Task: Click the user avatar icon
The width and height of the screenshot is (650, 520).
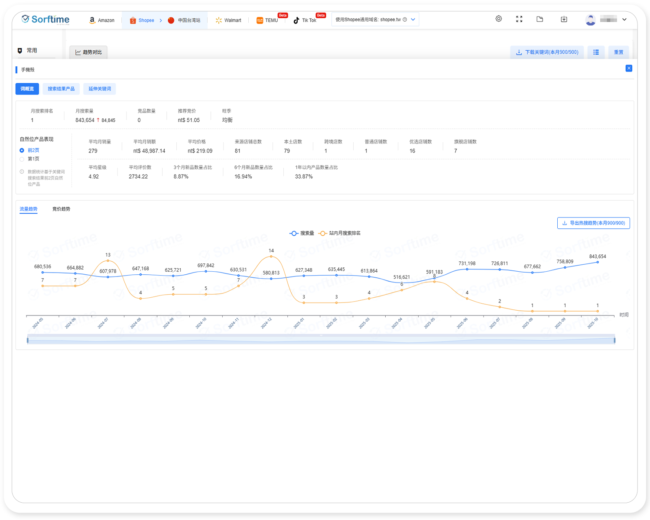Action: 590,19
